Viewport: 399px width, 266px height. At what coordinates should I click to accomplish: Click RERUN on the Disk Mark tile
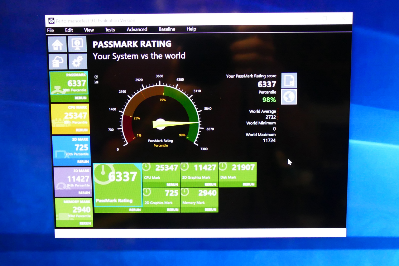(248, 184)
